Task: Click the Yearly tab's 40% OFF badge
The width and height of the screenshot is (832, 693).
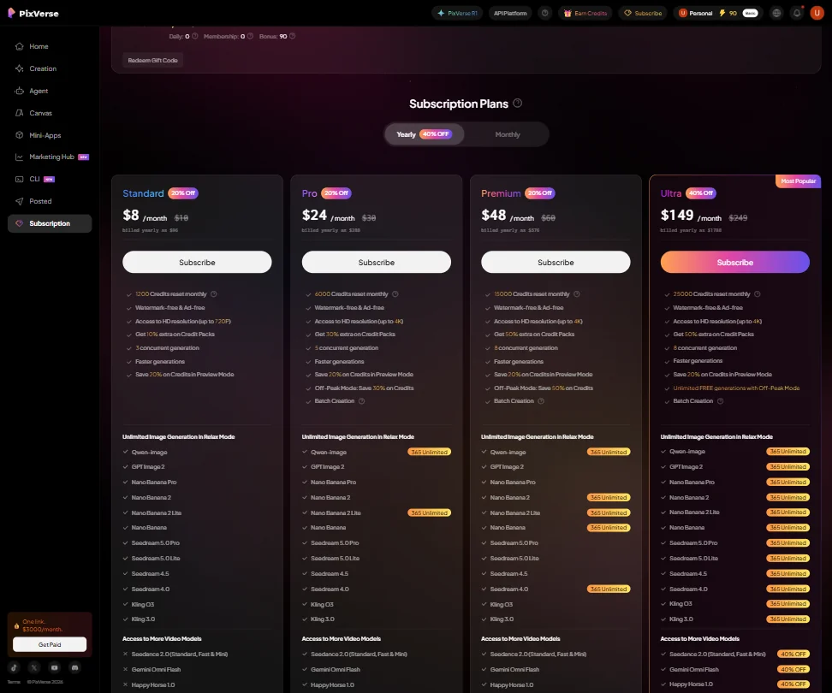Action: (x=436, y=134)
